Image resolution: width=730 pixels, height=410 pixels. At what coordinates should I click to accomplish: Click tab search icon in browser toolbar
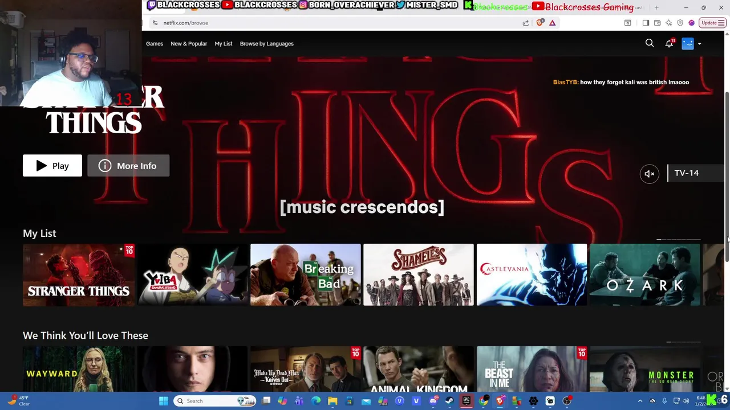627,23
